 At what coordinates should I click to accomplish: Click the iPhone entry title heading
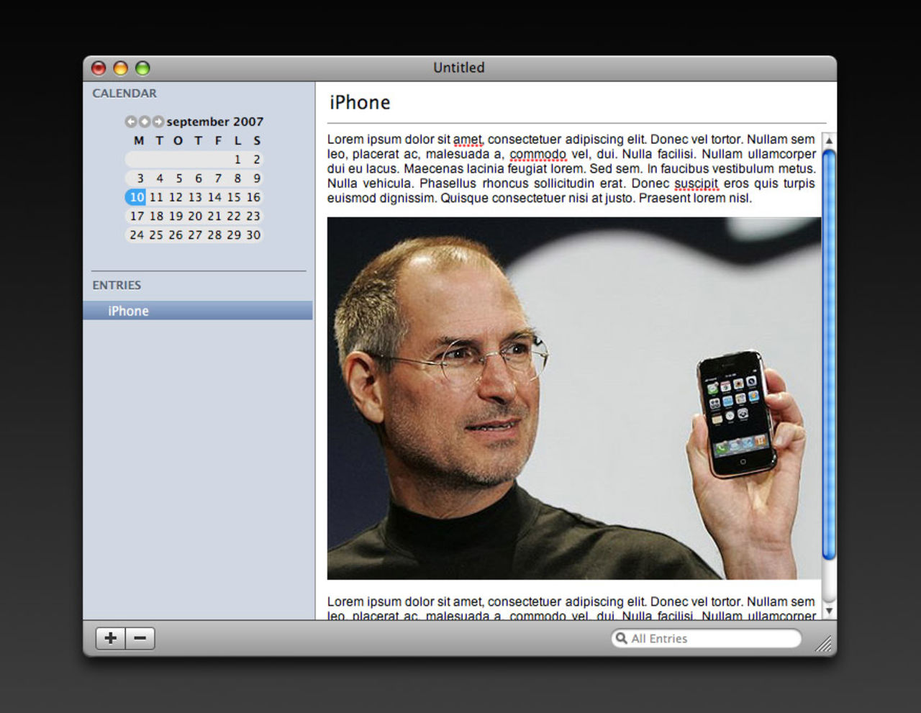pyautogui.click(x=360, y=103)
